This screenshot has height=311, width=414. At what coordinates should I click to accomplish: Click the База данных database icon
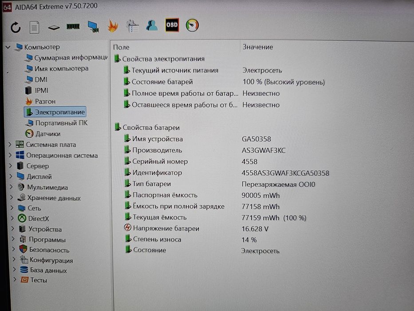(24, 270)
